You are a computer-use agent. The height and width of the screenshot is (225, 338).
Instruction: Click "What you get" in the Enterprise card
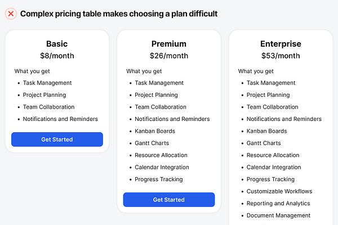pyautogui.click(x=256, y=71)
